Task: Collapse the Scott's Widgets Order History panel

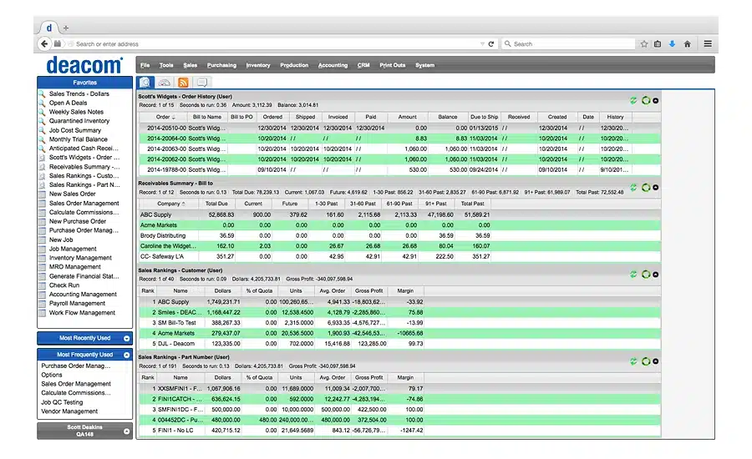Action: click(x=656, y=101)
